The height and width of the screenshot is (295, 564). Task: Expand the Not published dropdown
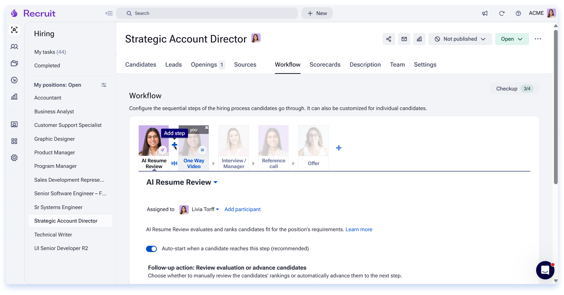[x=460, y=39]
